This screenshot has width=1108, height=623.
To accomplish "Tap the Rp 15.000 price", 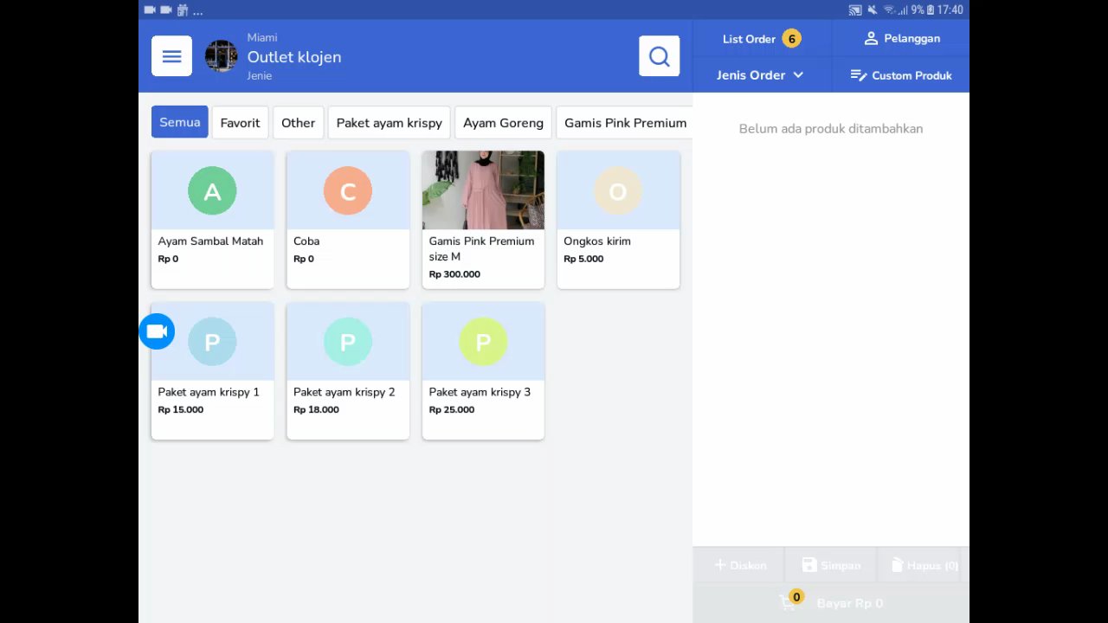I will (x=181, y=409).
